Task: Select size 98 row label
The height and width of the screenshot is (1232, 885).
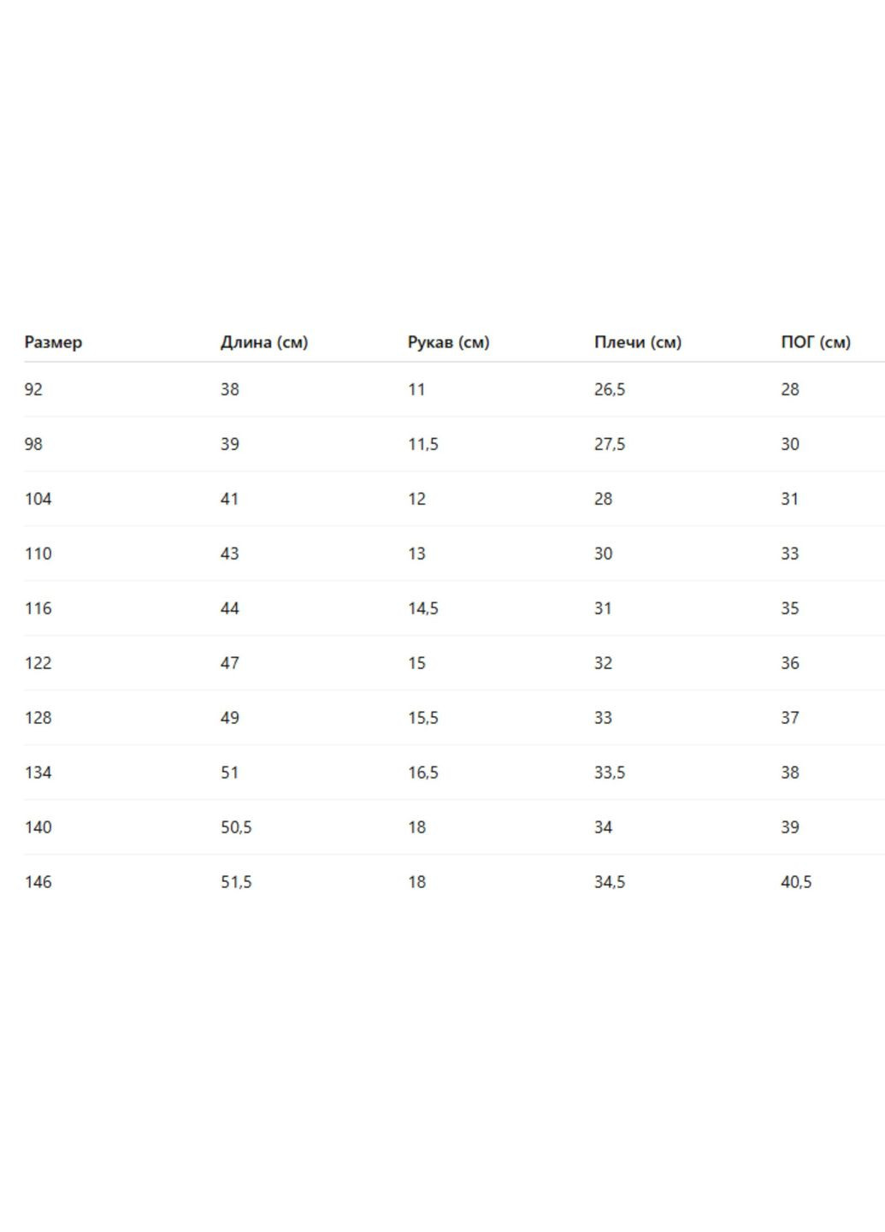Action: (33, 444)
